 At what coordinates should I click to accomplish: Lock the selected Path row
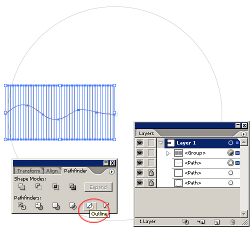[151, 163]
